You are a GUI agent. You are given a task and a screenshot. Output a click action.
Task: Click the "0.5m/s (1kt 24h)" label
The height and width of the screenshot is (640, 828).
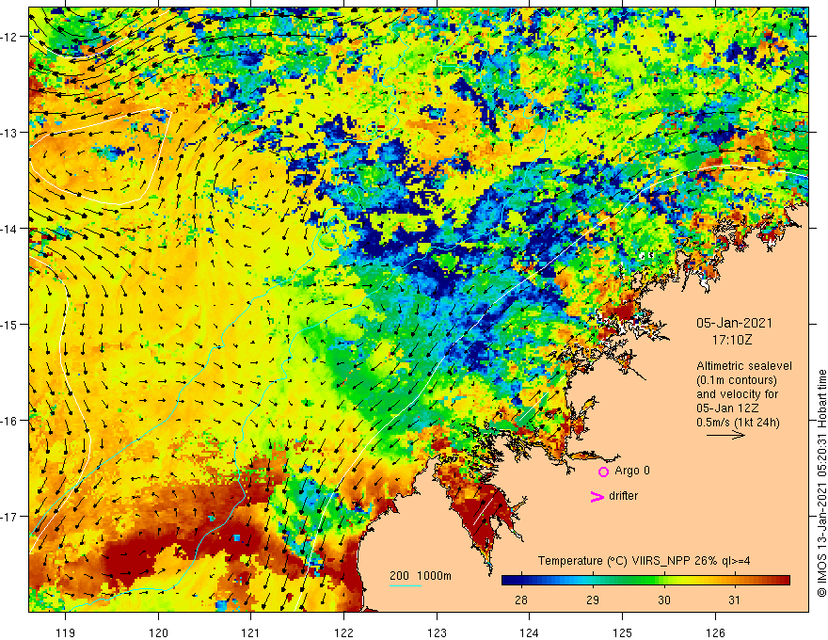pyautogui.click(x=738, y=423)
